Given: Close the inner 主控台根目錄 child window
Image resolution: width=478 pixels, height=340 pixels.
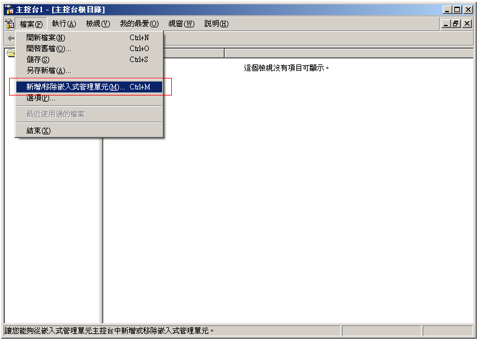Looking at the screenshot, I should point(467,24).
